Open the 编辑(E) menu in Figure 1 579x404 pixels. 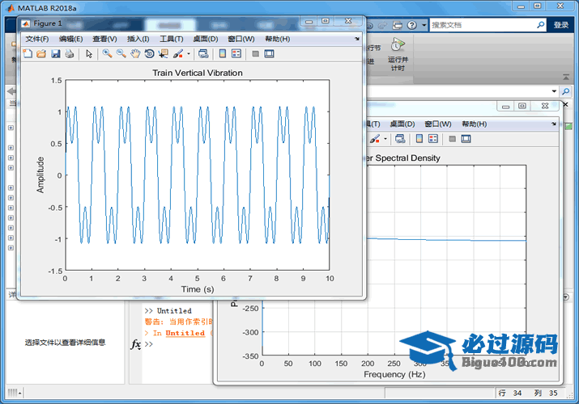71,39
